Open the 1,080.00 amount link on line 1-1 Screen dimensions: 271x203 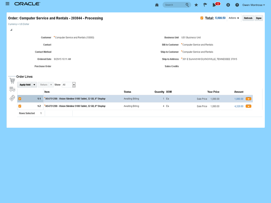coord(239,99)
